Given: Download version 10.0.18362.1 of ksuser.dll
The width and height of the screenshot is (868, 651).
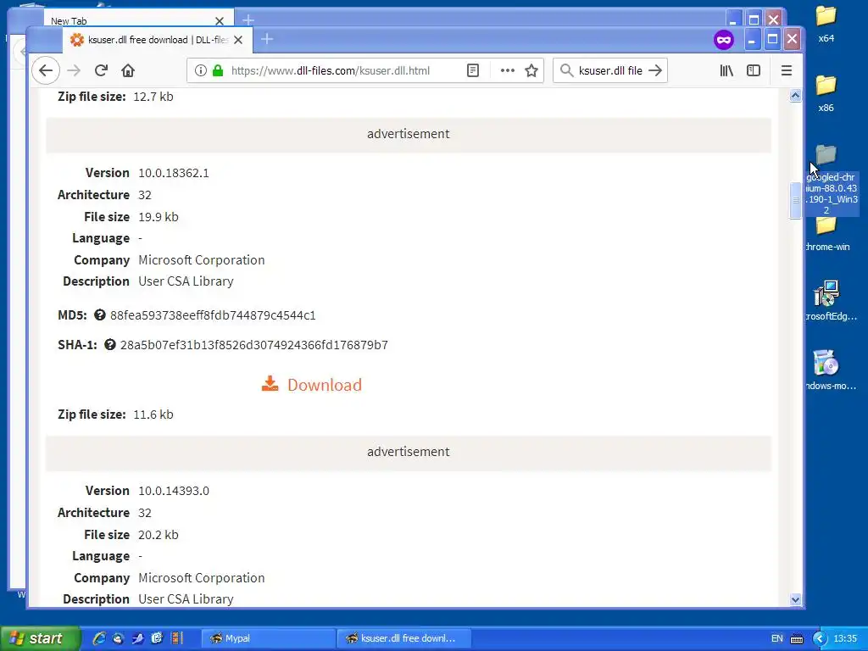Looking at the screenshot, I should 312,385.
